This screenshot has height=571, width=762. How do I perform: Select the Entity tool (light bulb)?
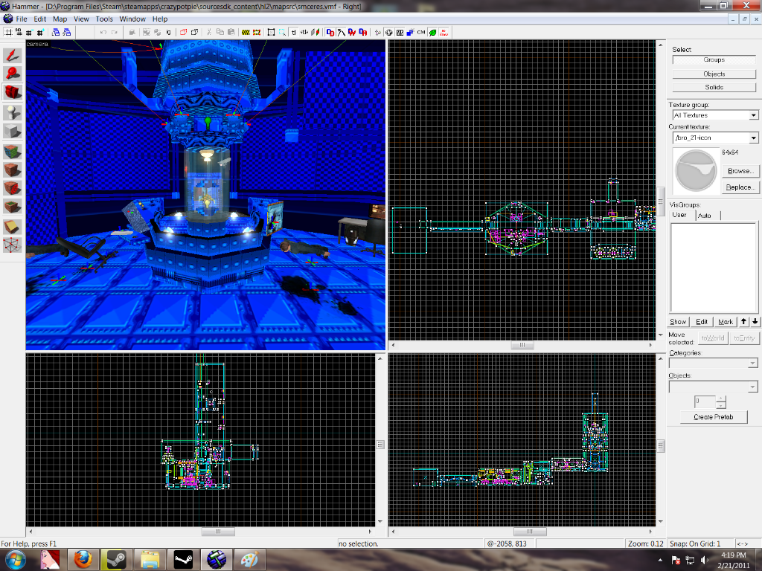[12, 113]
